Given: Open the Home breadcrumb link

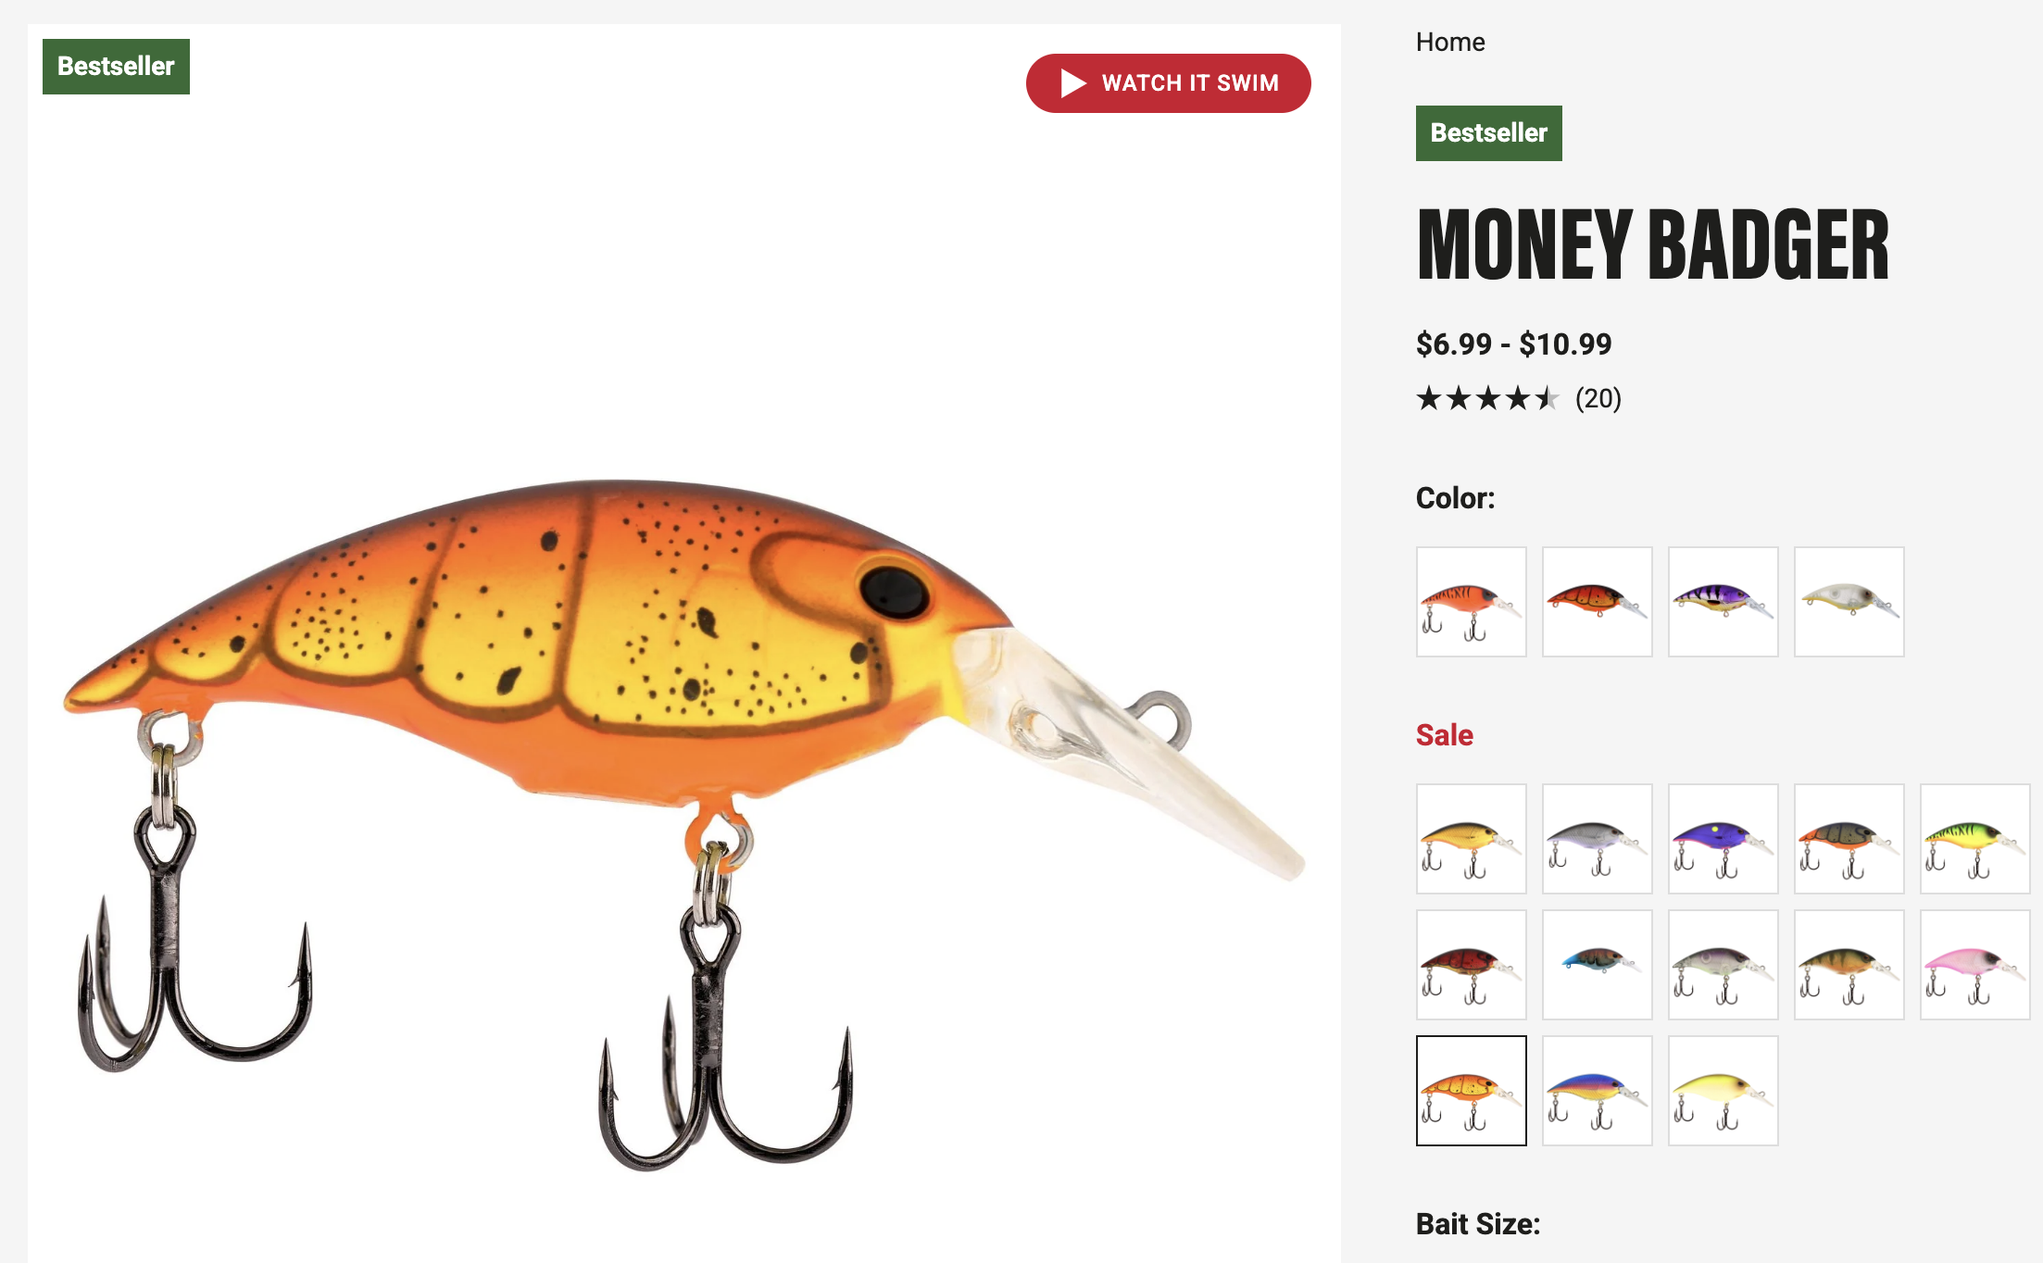Looking at the screenshot, I should (1449, 42).
